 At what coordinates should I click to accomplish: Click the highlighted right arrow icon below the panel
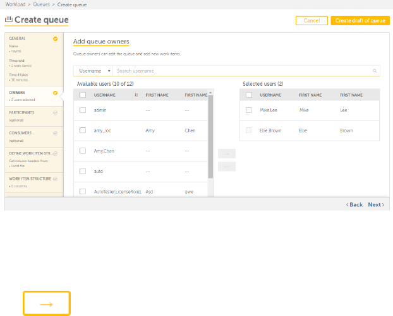tap(46, 304)
